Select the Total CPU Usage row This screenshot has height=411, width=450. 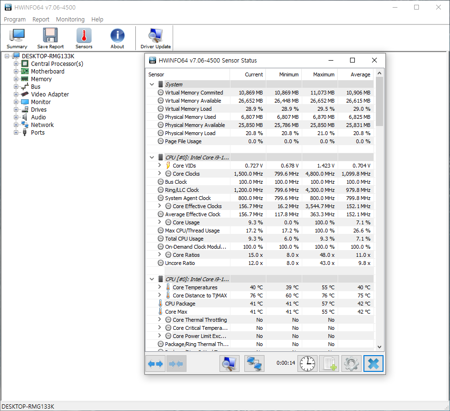click(260, 239)
